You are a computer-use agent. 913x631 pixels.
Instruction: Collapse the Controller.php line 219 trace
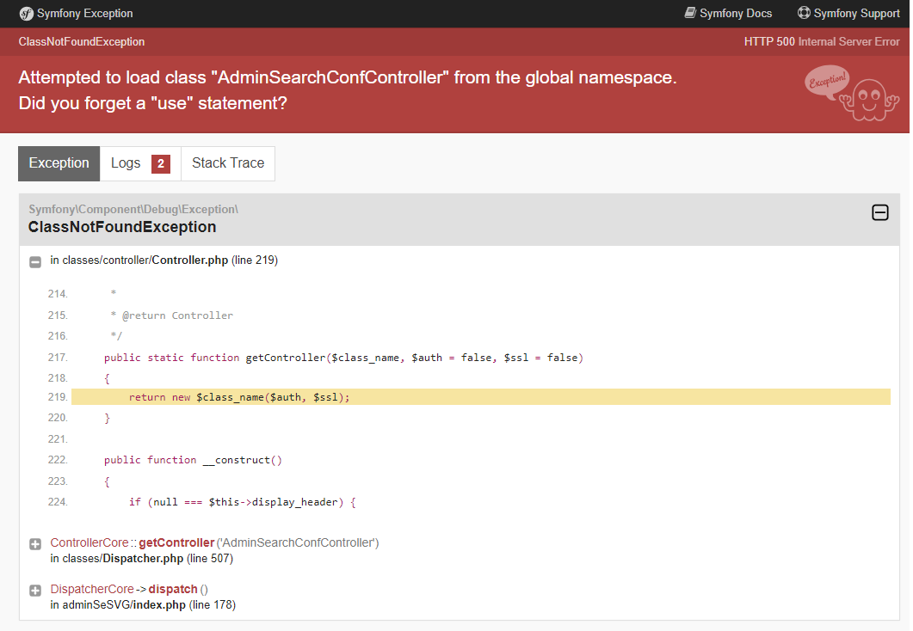click(x=35, y=261)
